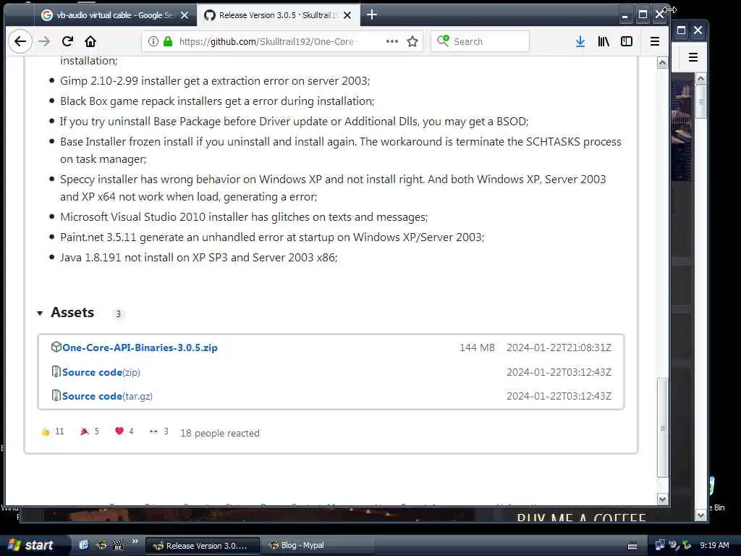The width and height of the screenshot is (741, 556).
Task: Click in the Search box
Action: (480, 41)
